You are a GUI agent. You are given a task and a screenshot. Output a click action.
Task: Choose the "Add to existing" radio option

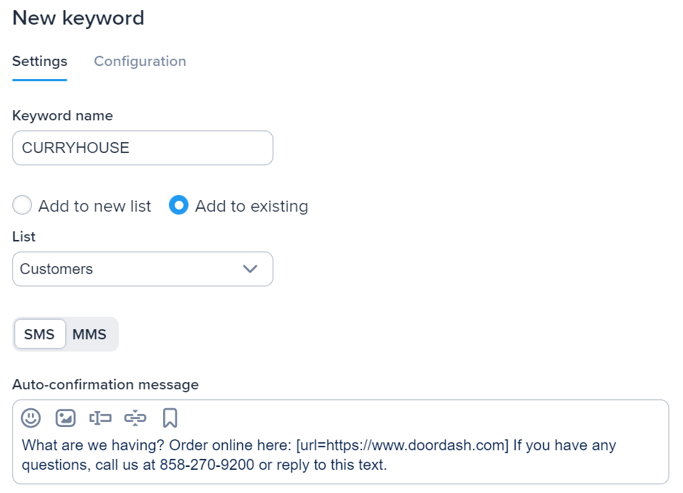pyautogui.click(x=178, y=206)
